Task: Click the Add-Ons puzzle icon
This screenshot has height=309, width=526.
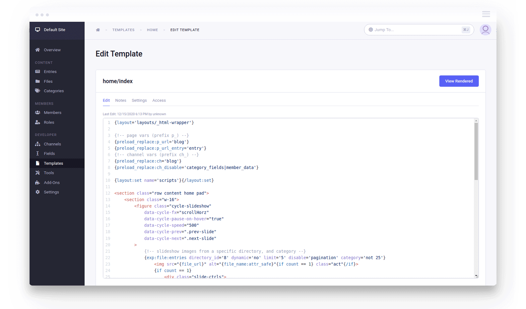Action: 38,183
